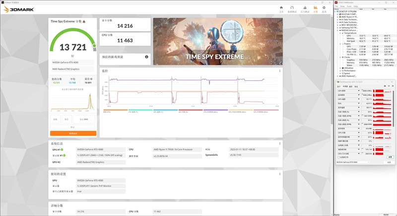
Task: Open the GPU load sensor dropdown in GPU-Z
Action: tap(359, 133)
